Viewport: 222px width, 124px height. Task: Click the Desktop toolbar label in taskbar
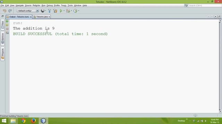[x=181, y=121]
